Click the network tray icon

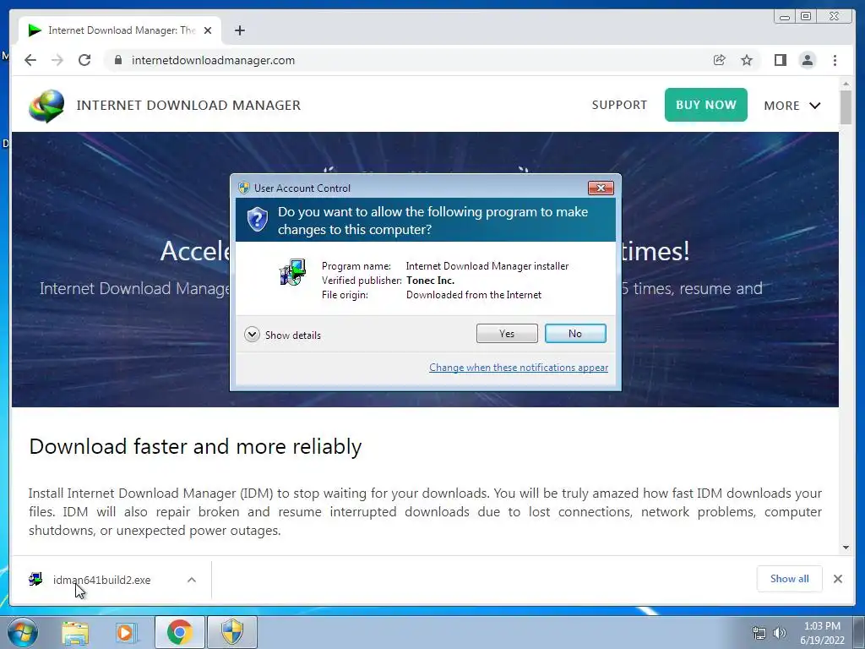pyautogui.click(x=759, y=633)
